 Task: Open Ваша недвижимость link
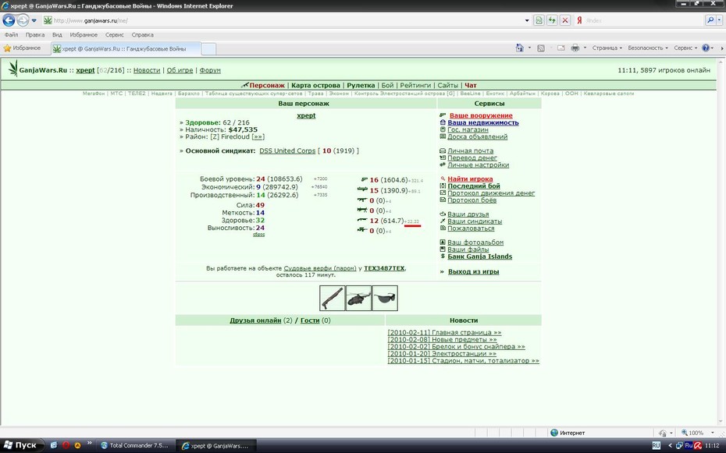pos(483,122)
